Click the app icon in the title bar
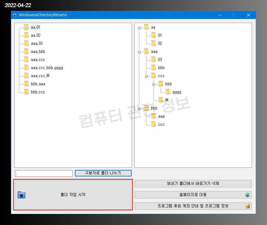Screen dimensions: 267x225 pos(15,15)
